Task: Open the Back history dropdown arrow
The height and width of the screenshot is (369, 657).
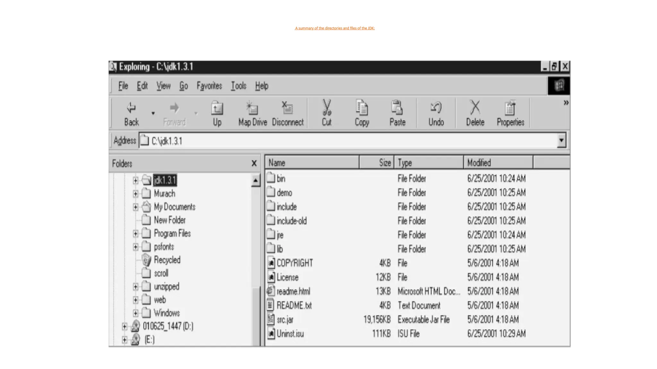Action: point(153,113)
